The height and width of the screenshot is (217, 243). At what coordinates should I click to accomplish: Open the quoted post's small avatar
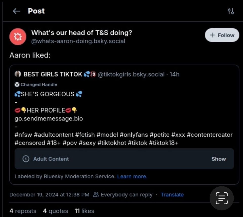[18, 74]
